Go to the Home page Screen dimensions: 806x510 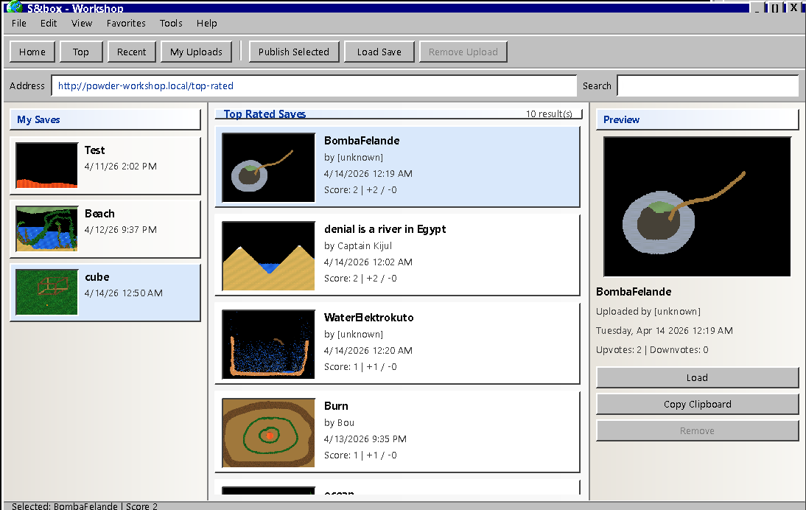tap(32, 52)
